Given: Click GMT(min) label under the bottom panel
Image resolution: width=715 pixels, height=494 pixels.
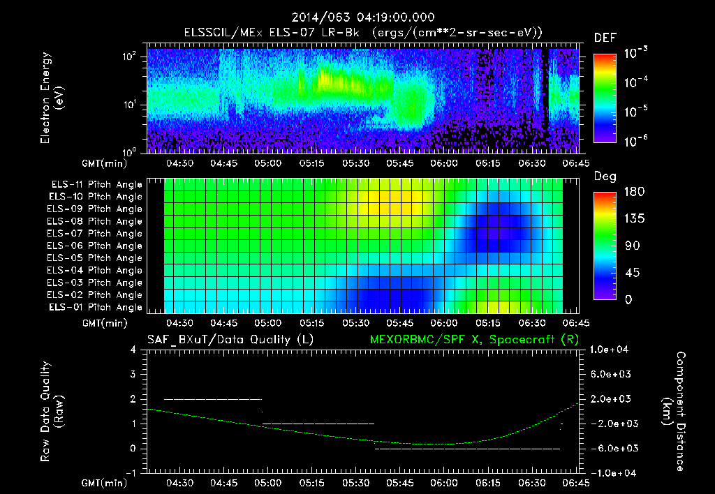Looking at the screenshot, I should pyautogui.click(x=105, y=483).
